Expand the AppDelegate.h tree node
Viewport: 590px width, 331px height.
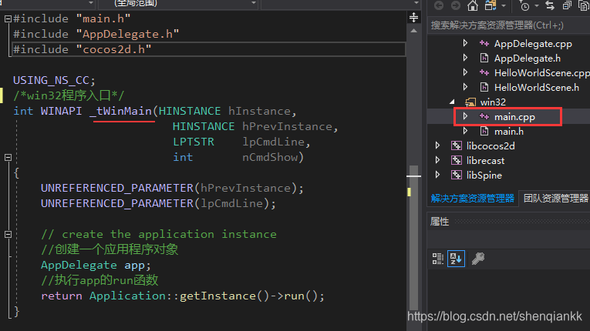(x=466, y=58)
